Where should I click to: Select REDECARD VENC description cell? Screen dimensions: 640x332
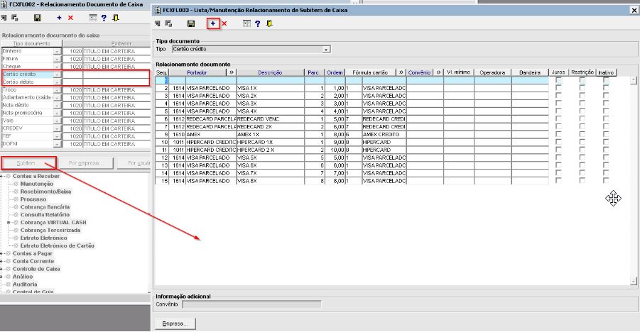[270, 119]
